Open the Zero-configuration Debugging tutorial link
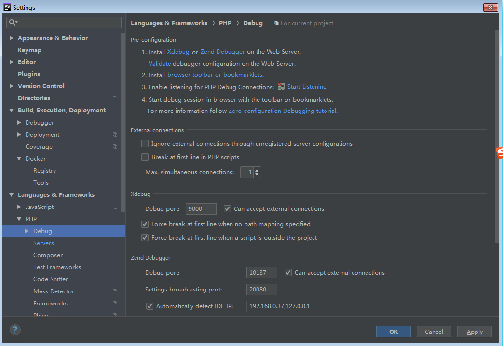 pyautogui.click(x=282, y=111)
